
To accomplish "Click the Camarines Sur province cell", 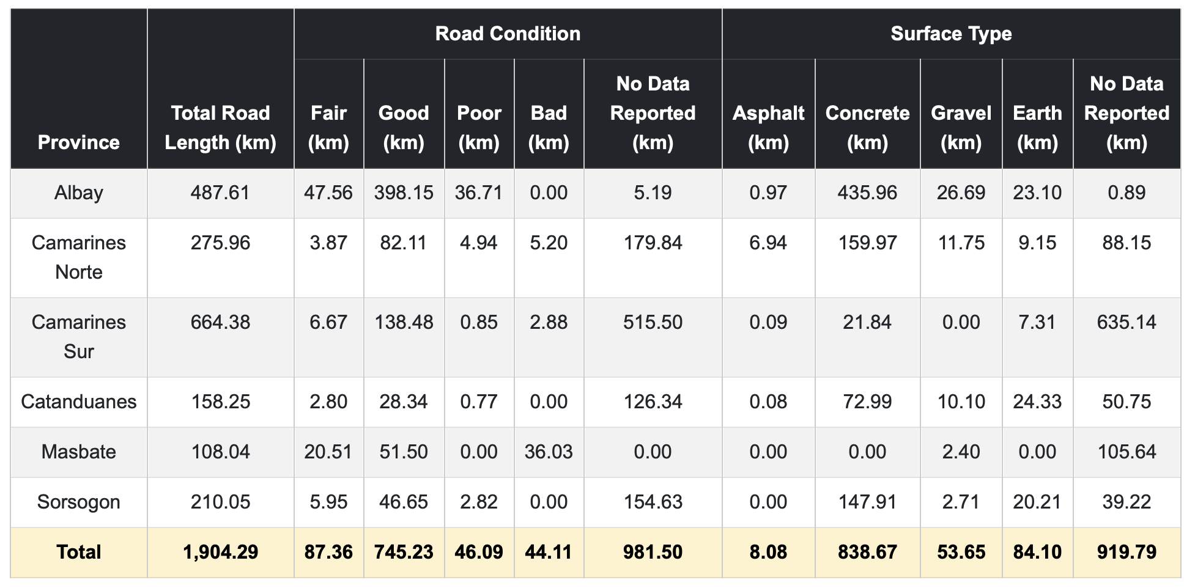I will click(79, 337).
